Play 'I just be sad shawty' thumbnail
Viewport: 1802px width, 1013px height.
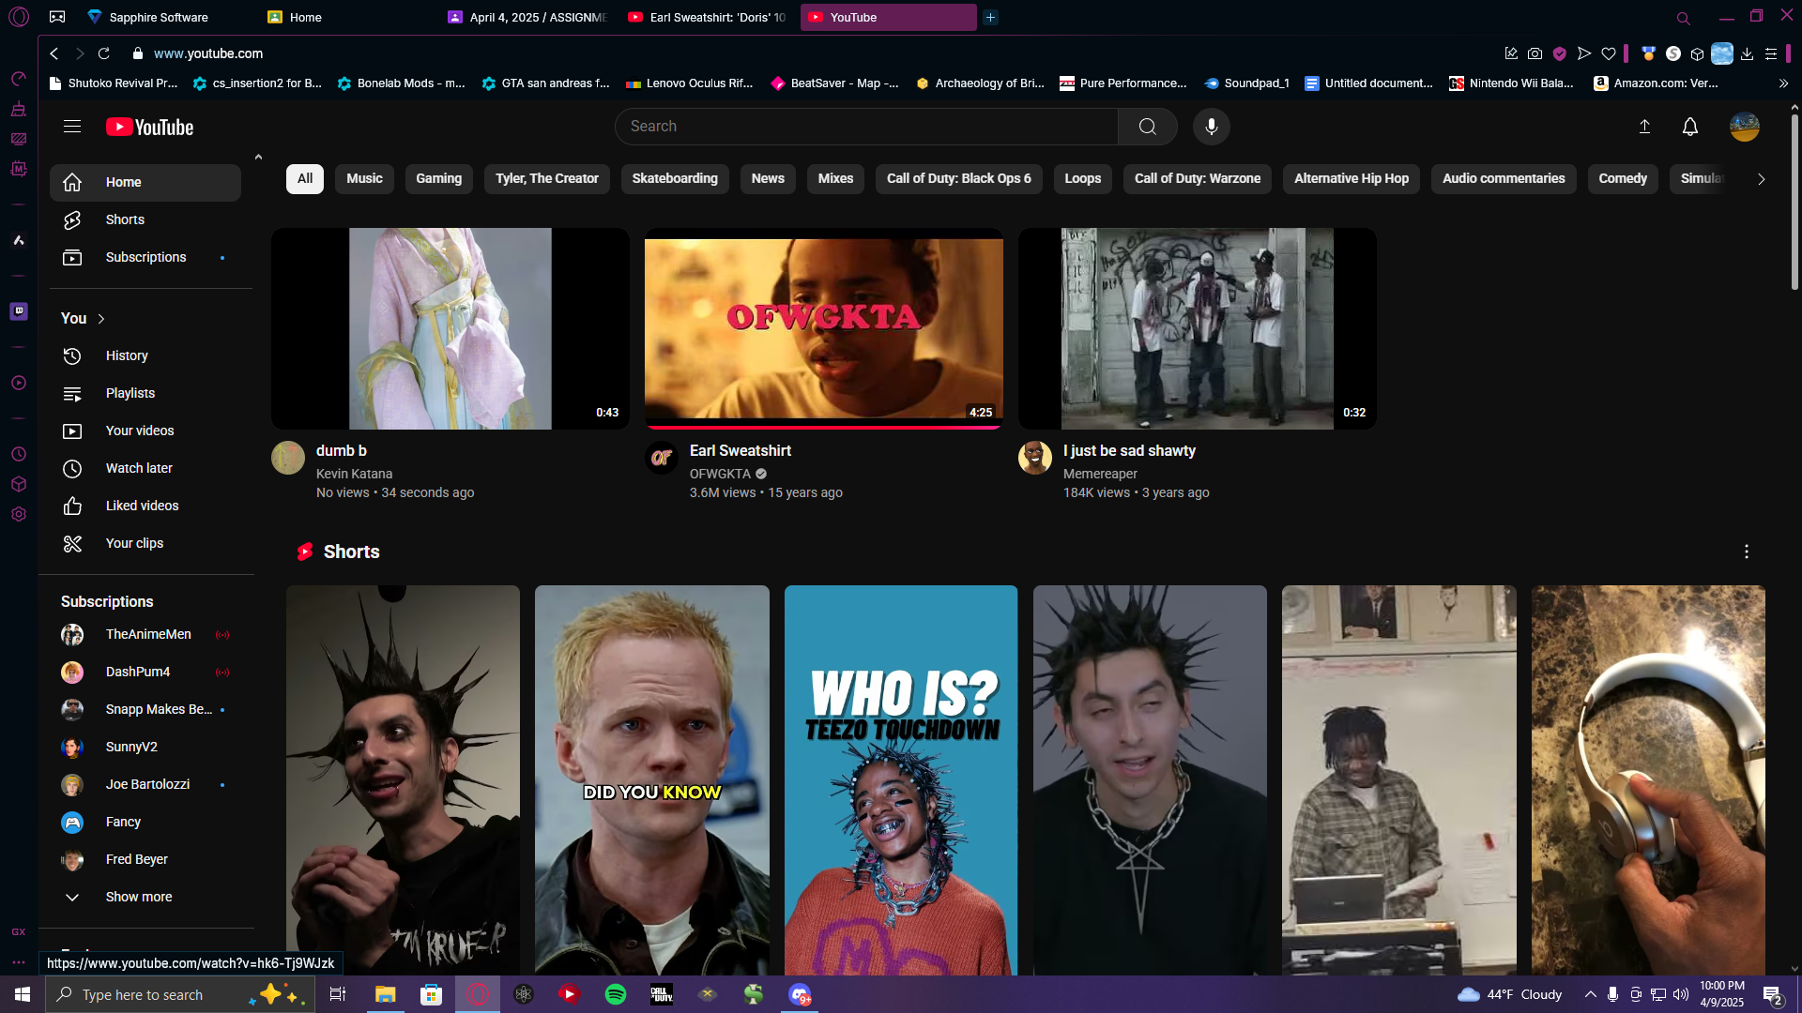(1198, 328)
